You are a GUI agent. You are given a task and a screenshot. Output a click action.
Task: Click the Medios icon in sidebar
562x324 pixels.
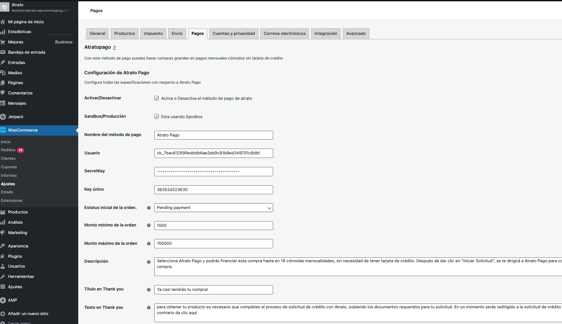[x=3, y=72]
